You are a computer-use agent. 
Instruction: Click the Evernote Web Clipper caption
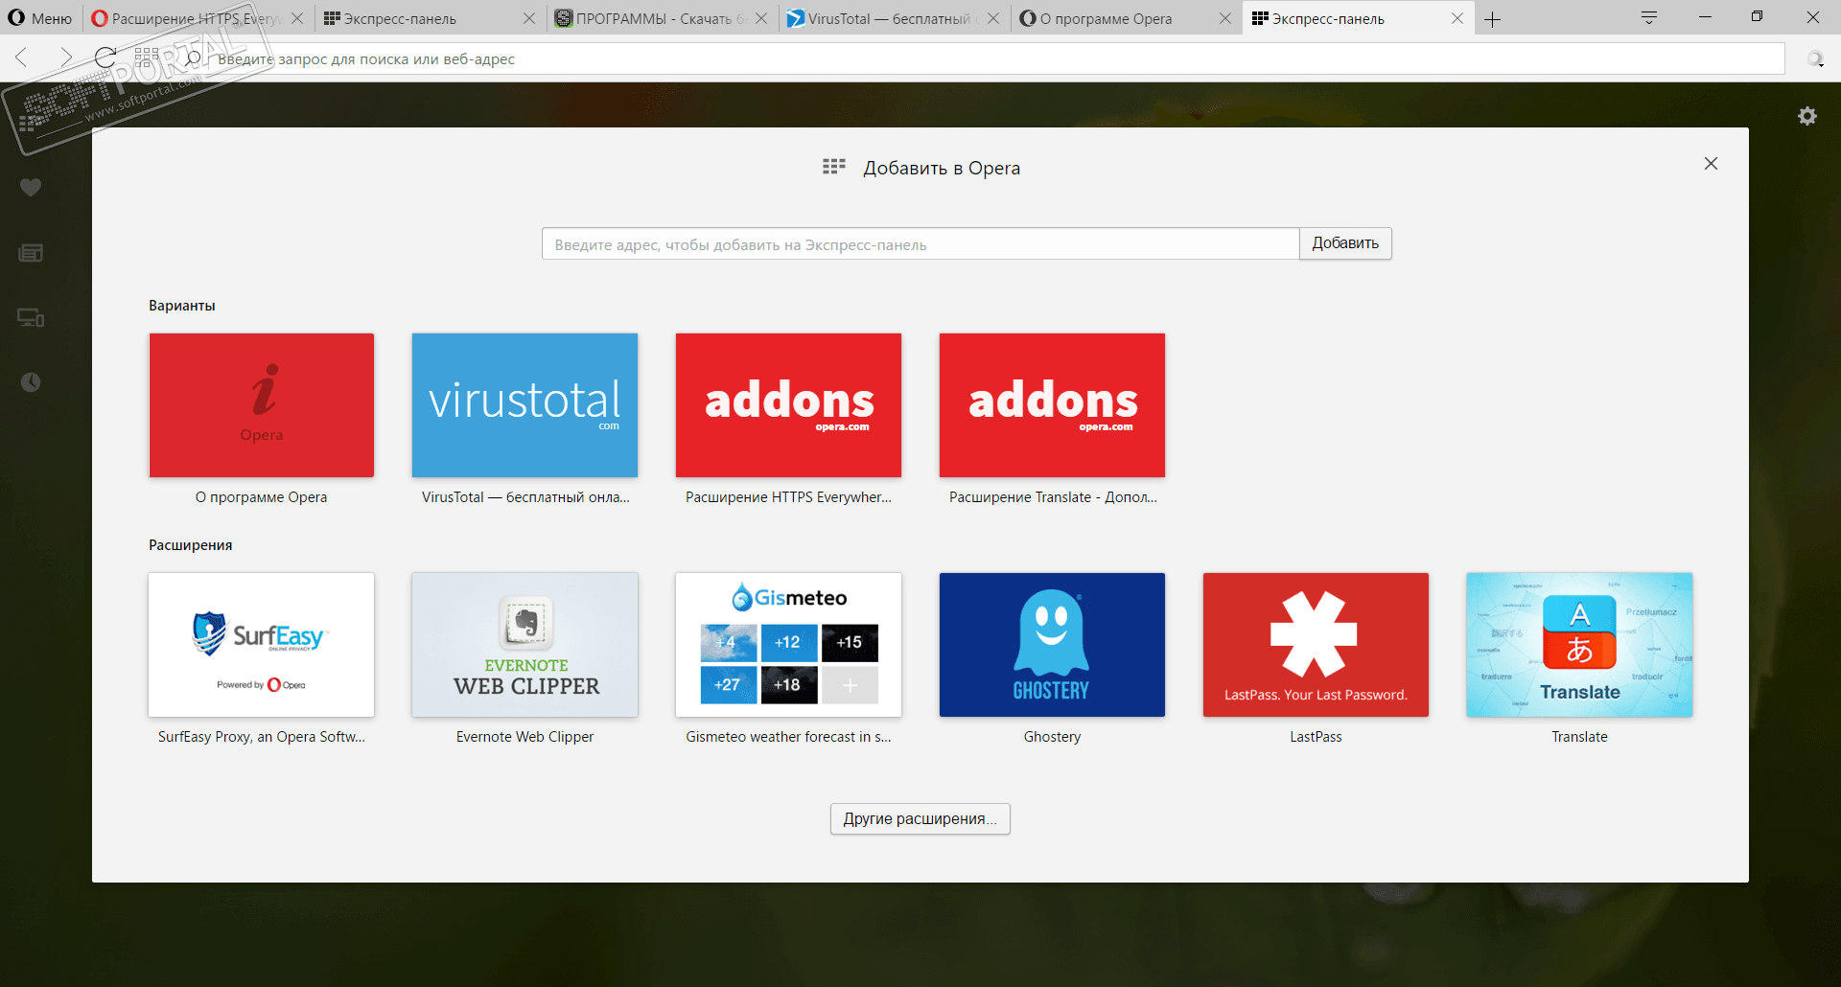pyautogui.click(x=524, y=737)
